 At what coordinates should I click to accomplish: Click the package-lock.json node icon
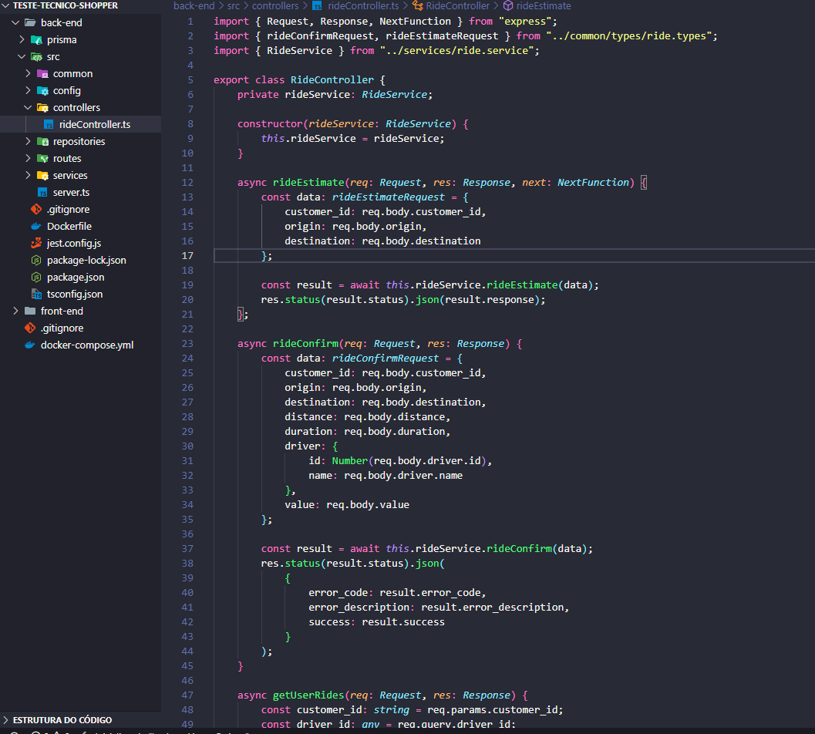point(35,261)
